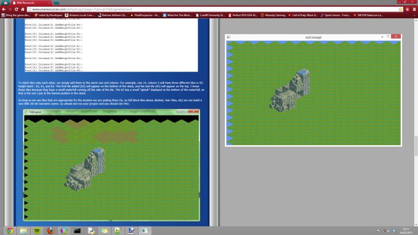The width and height of the screenshot is (418, 235).
Task: Open the Amazon.co.uk bookmark
Action: tap(80, 15)
